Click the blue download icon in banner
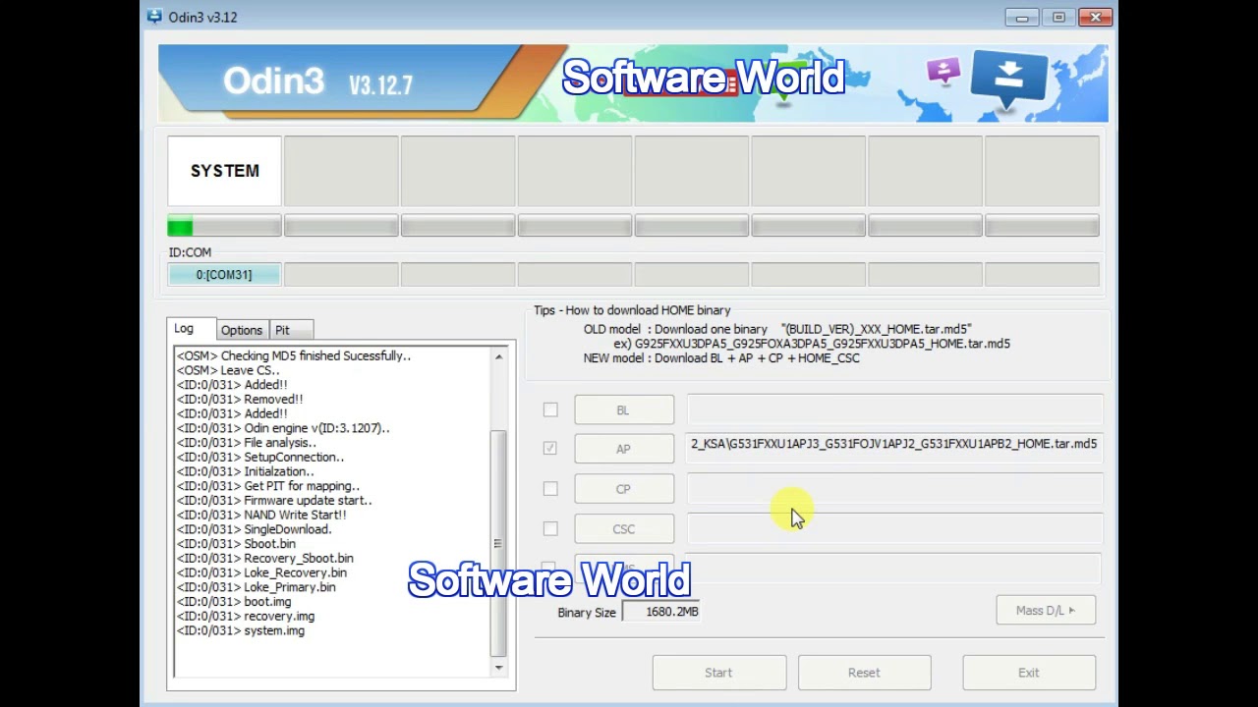The width and height of the screenshot is (1258, 707). 1008,79
